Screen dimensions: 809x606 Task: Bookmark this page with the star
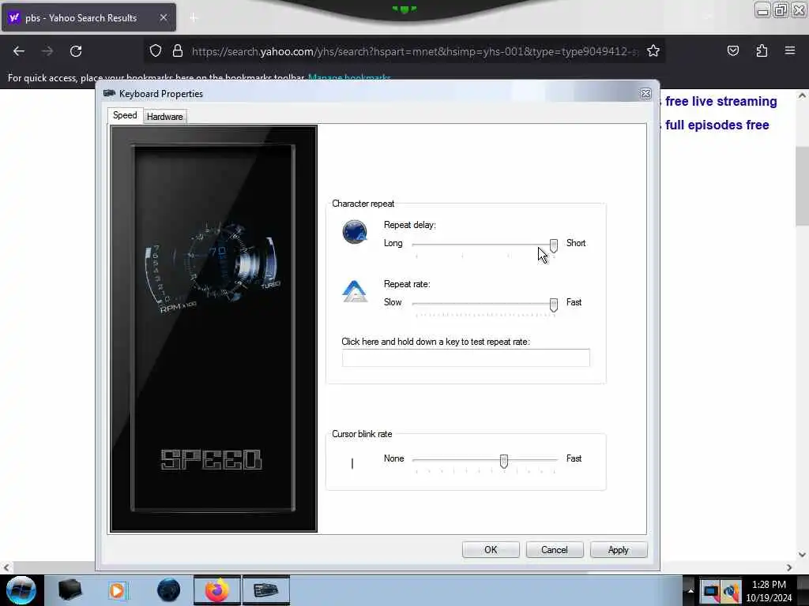653,51
